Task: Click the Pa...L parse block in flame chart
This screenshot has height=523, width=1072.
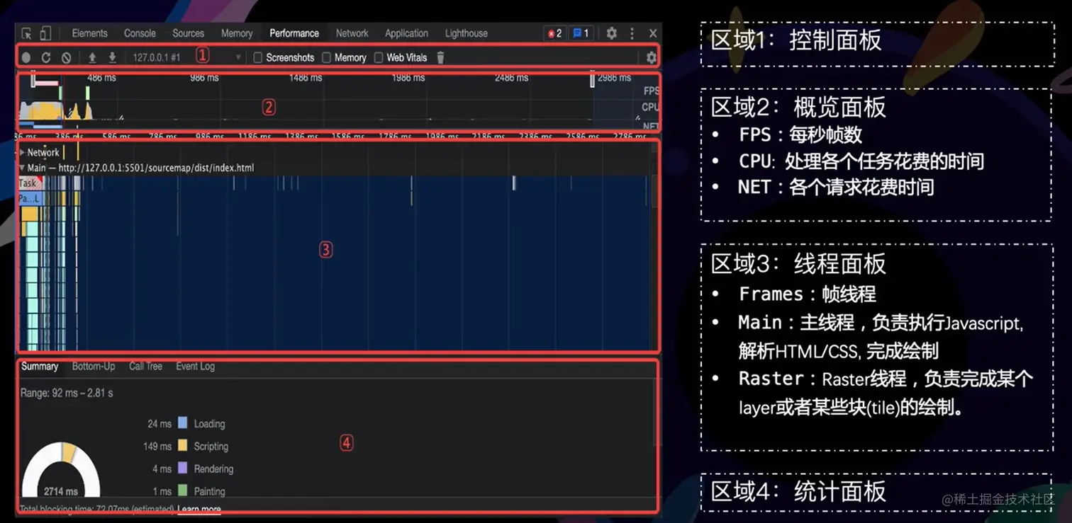Action: [x=30, y=200]
